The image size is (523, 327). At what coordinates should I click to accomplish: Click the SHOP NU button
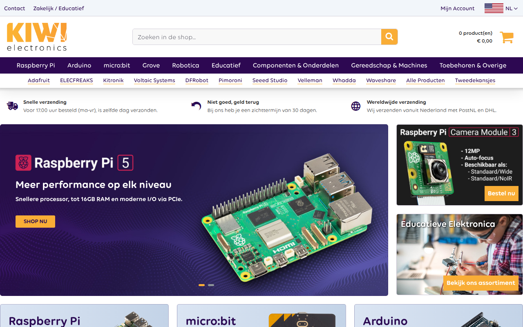pyautogui.click(x=35, y=222)
